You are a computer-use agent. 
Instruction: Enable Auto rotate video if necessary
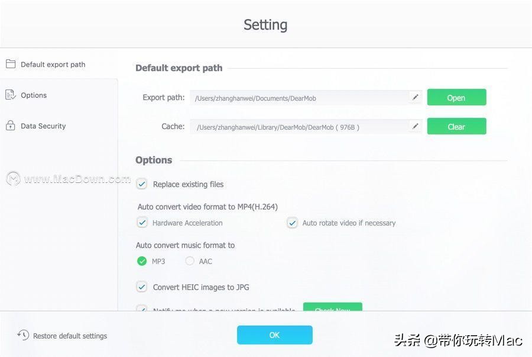(x=292, y=223)
